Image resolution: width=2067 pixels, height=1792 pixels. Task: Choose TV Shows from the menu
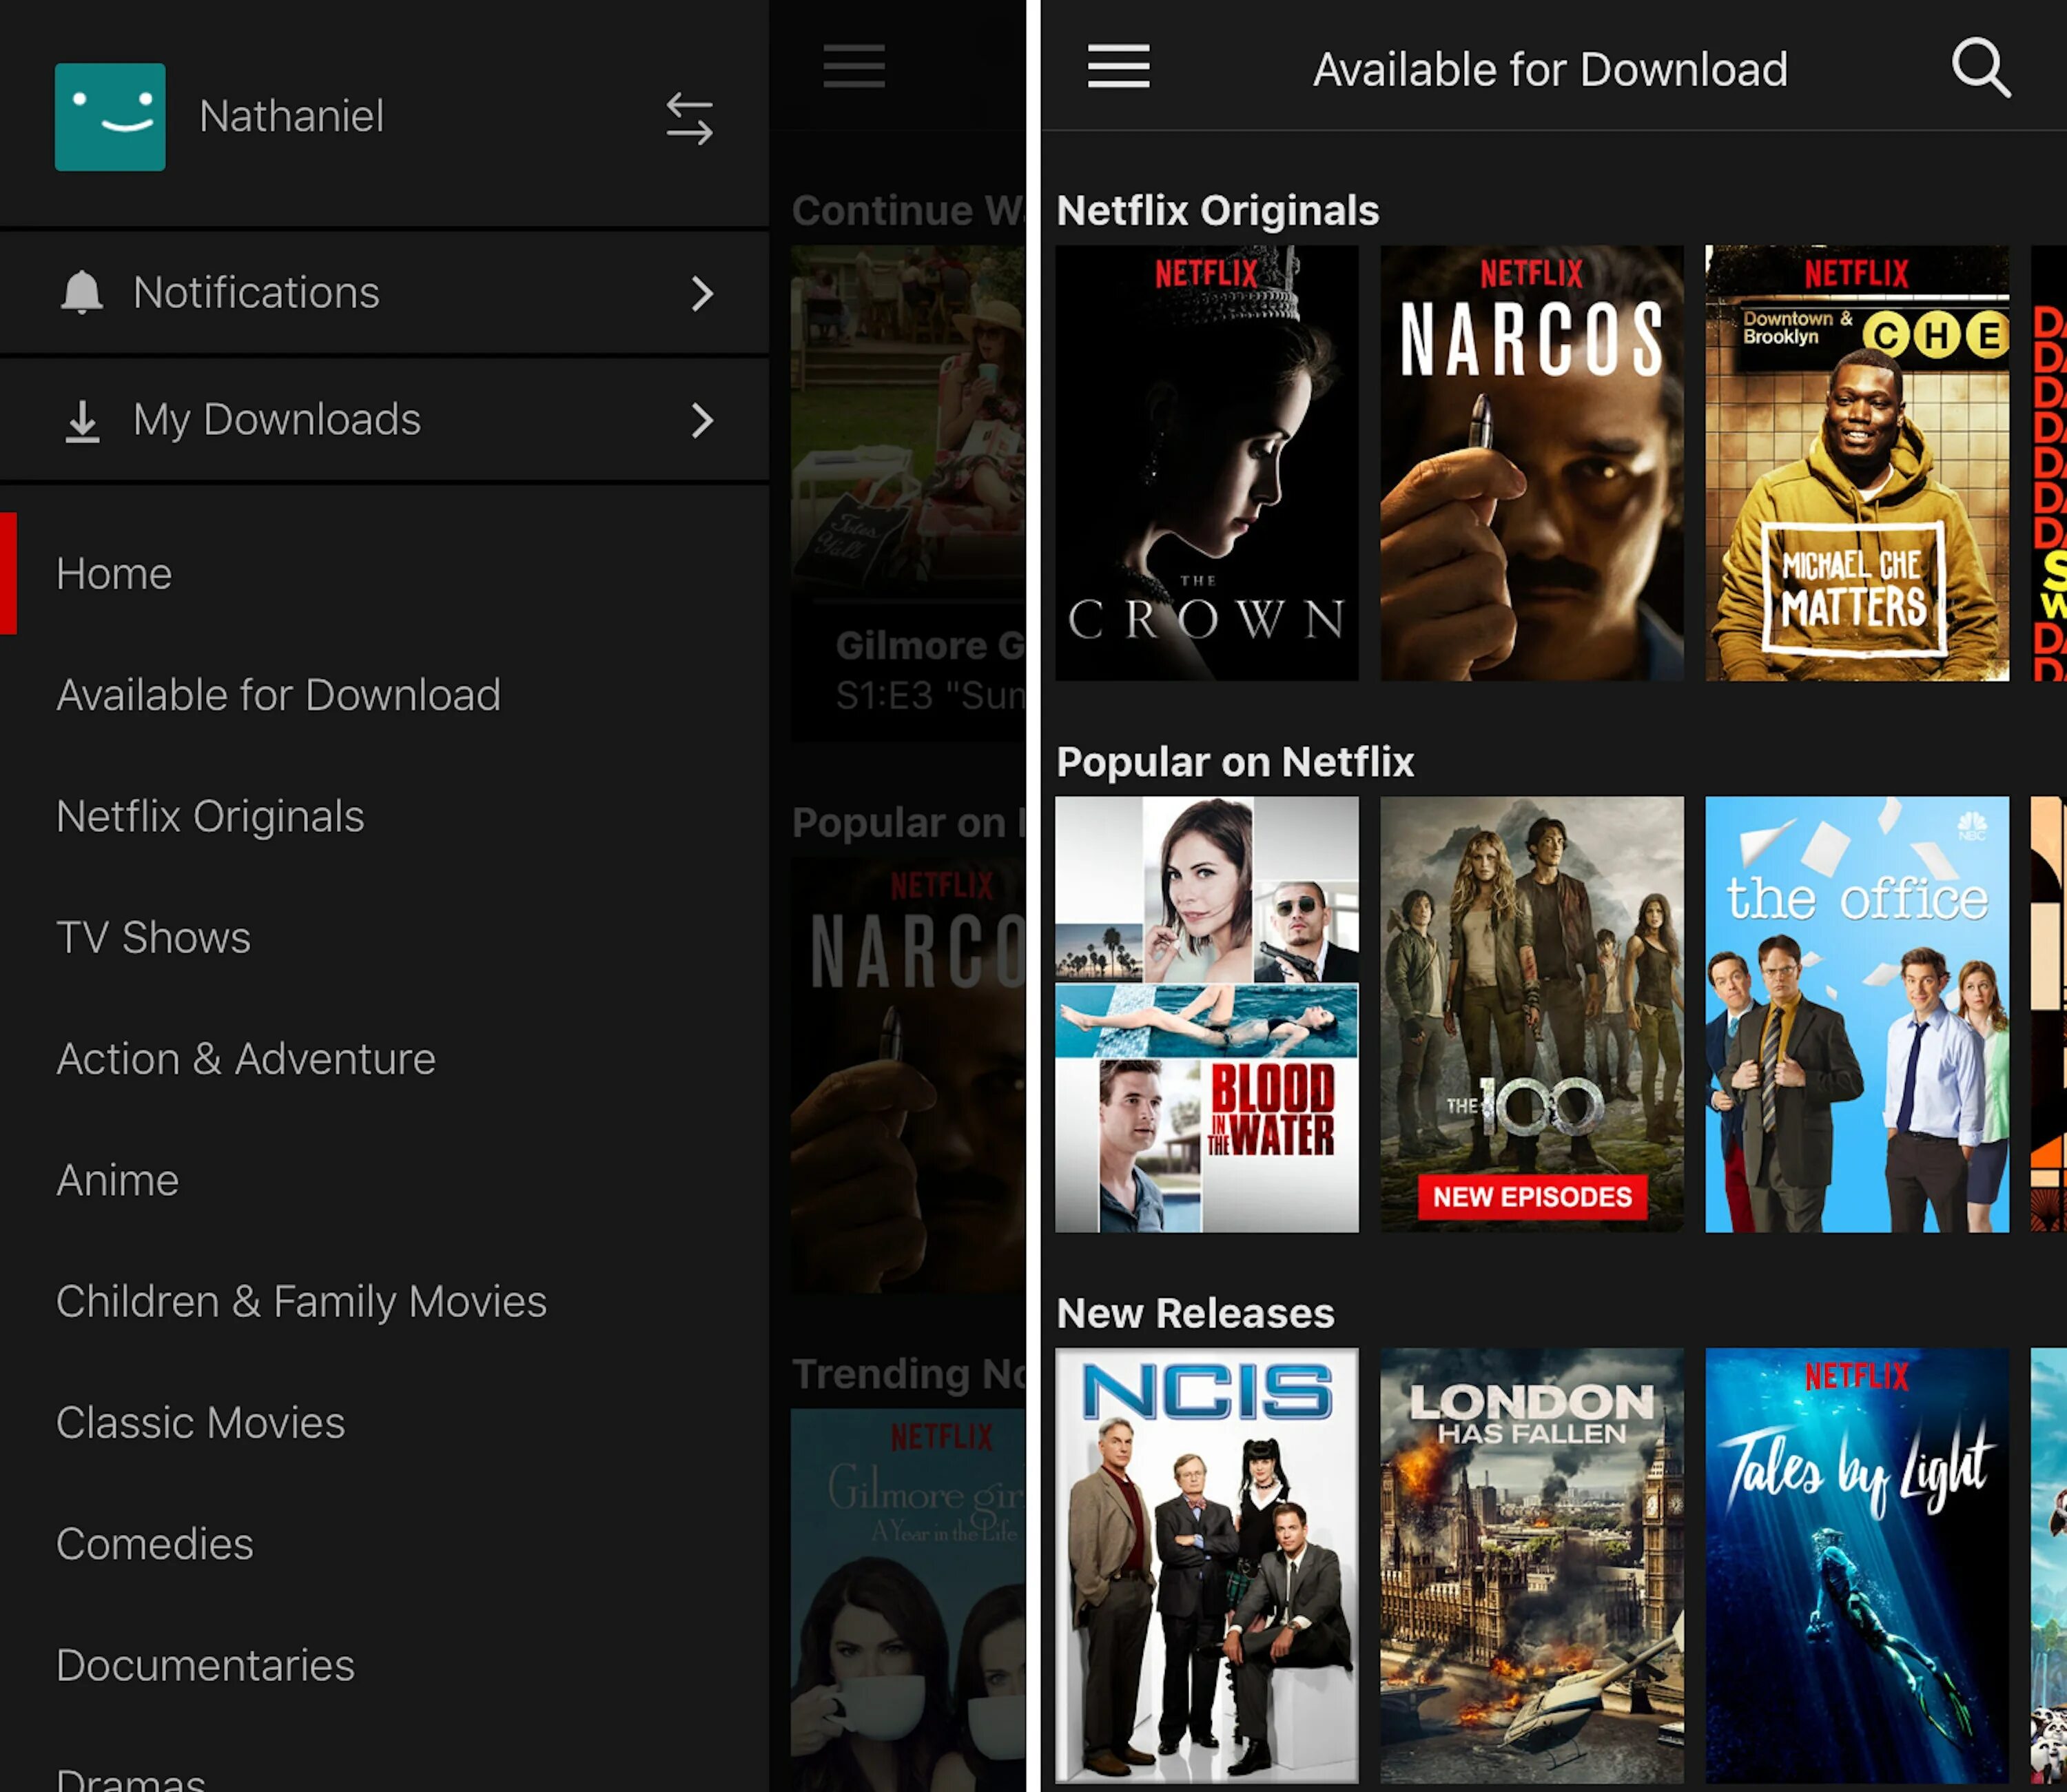[x=153, y=938]
